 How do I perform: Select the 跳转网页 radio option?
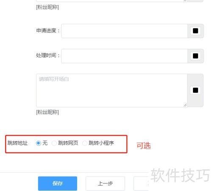[x=54, y=143]
